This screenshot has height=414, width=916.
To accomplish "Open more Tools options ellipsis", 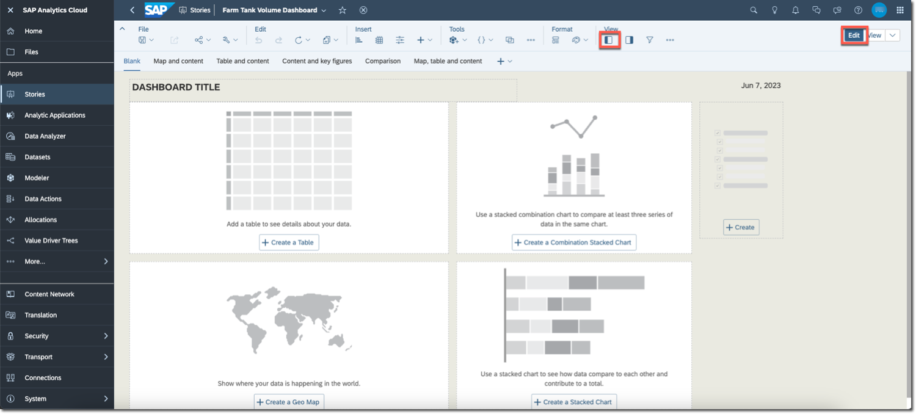I will tap(531, 40).
